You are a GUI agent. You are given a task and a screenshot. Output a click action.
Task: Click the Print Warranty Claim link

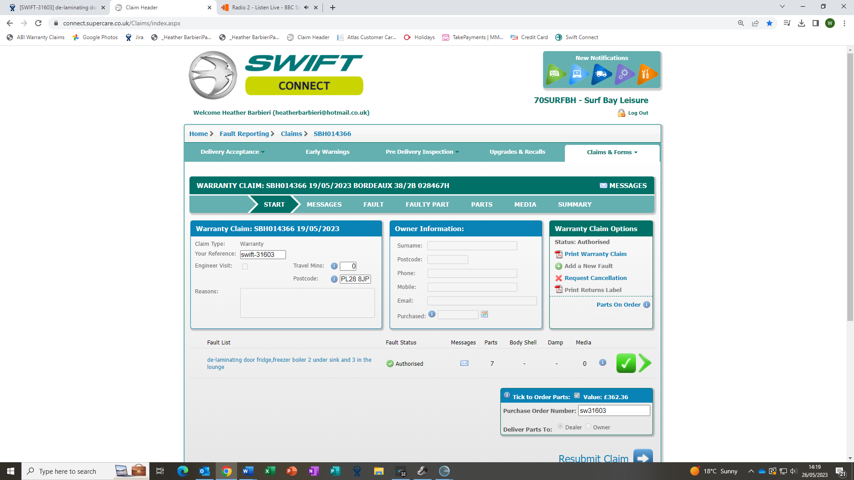[595, 254]
